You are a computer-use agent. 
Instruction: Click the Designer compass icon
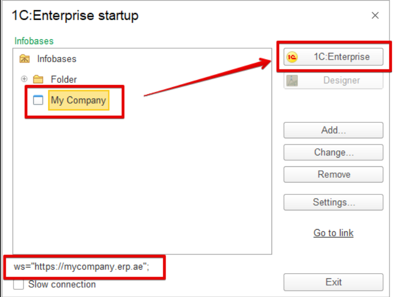point(292,80)
